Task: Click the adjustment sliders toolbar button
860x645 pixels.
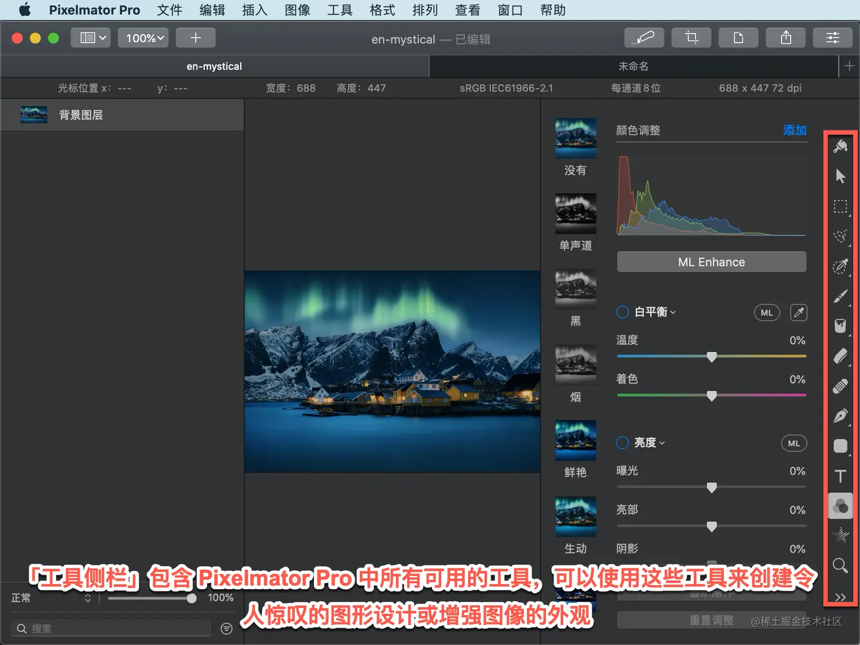Action: tap(833, 38)
